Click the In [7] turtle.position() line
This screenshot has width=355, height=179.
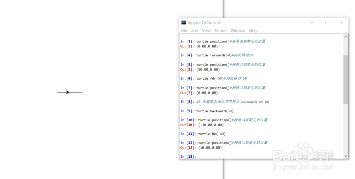223,88
